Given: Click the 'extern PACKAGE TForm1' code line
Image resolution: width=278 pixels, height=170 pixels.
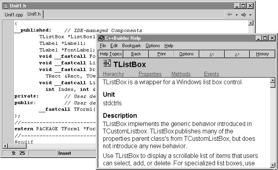Looking at the screenshot, I should tap(55, 129).
